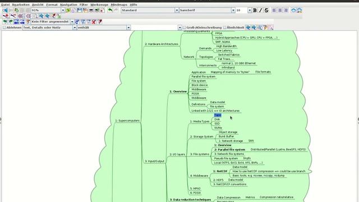Select the 3: File systems node

click(x=200, y=154)
